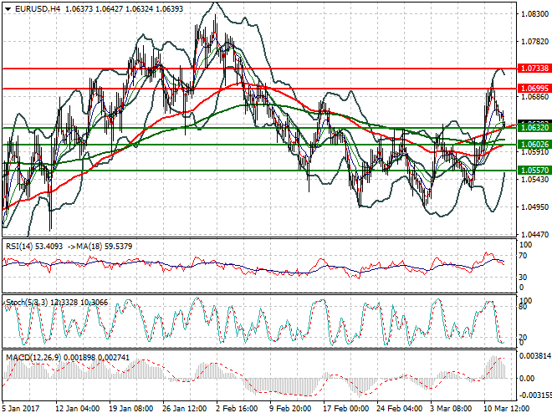552x418 pixels.
Task: Click the red 1.06995 resistance price label
Action: coord(534,89)
